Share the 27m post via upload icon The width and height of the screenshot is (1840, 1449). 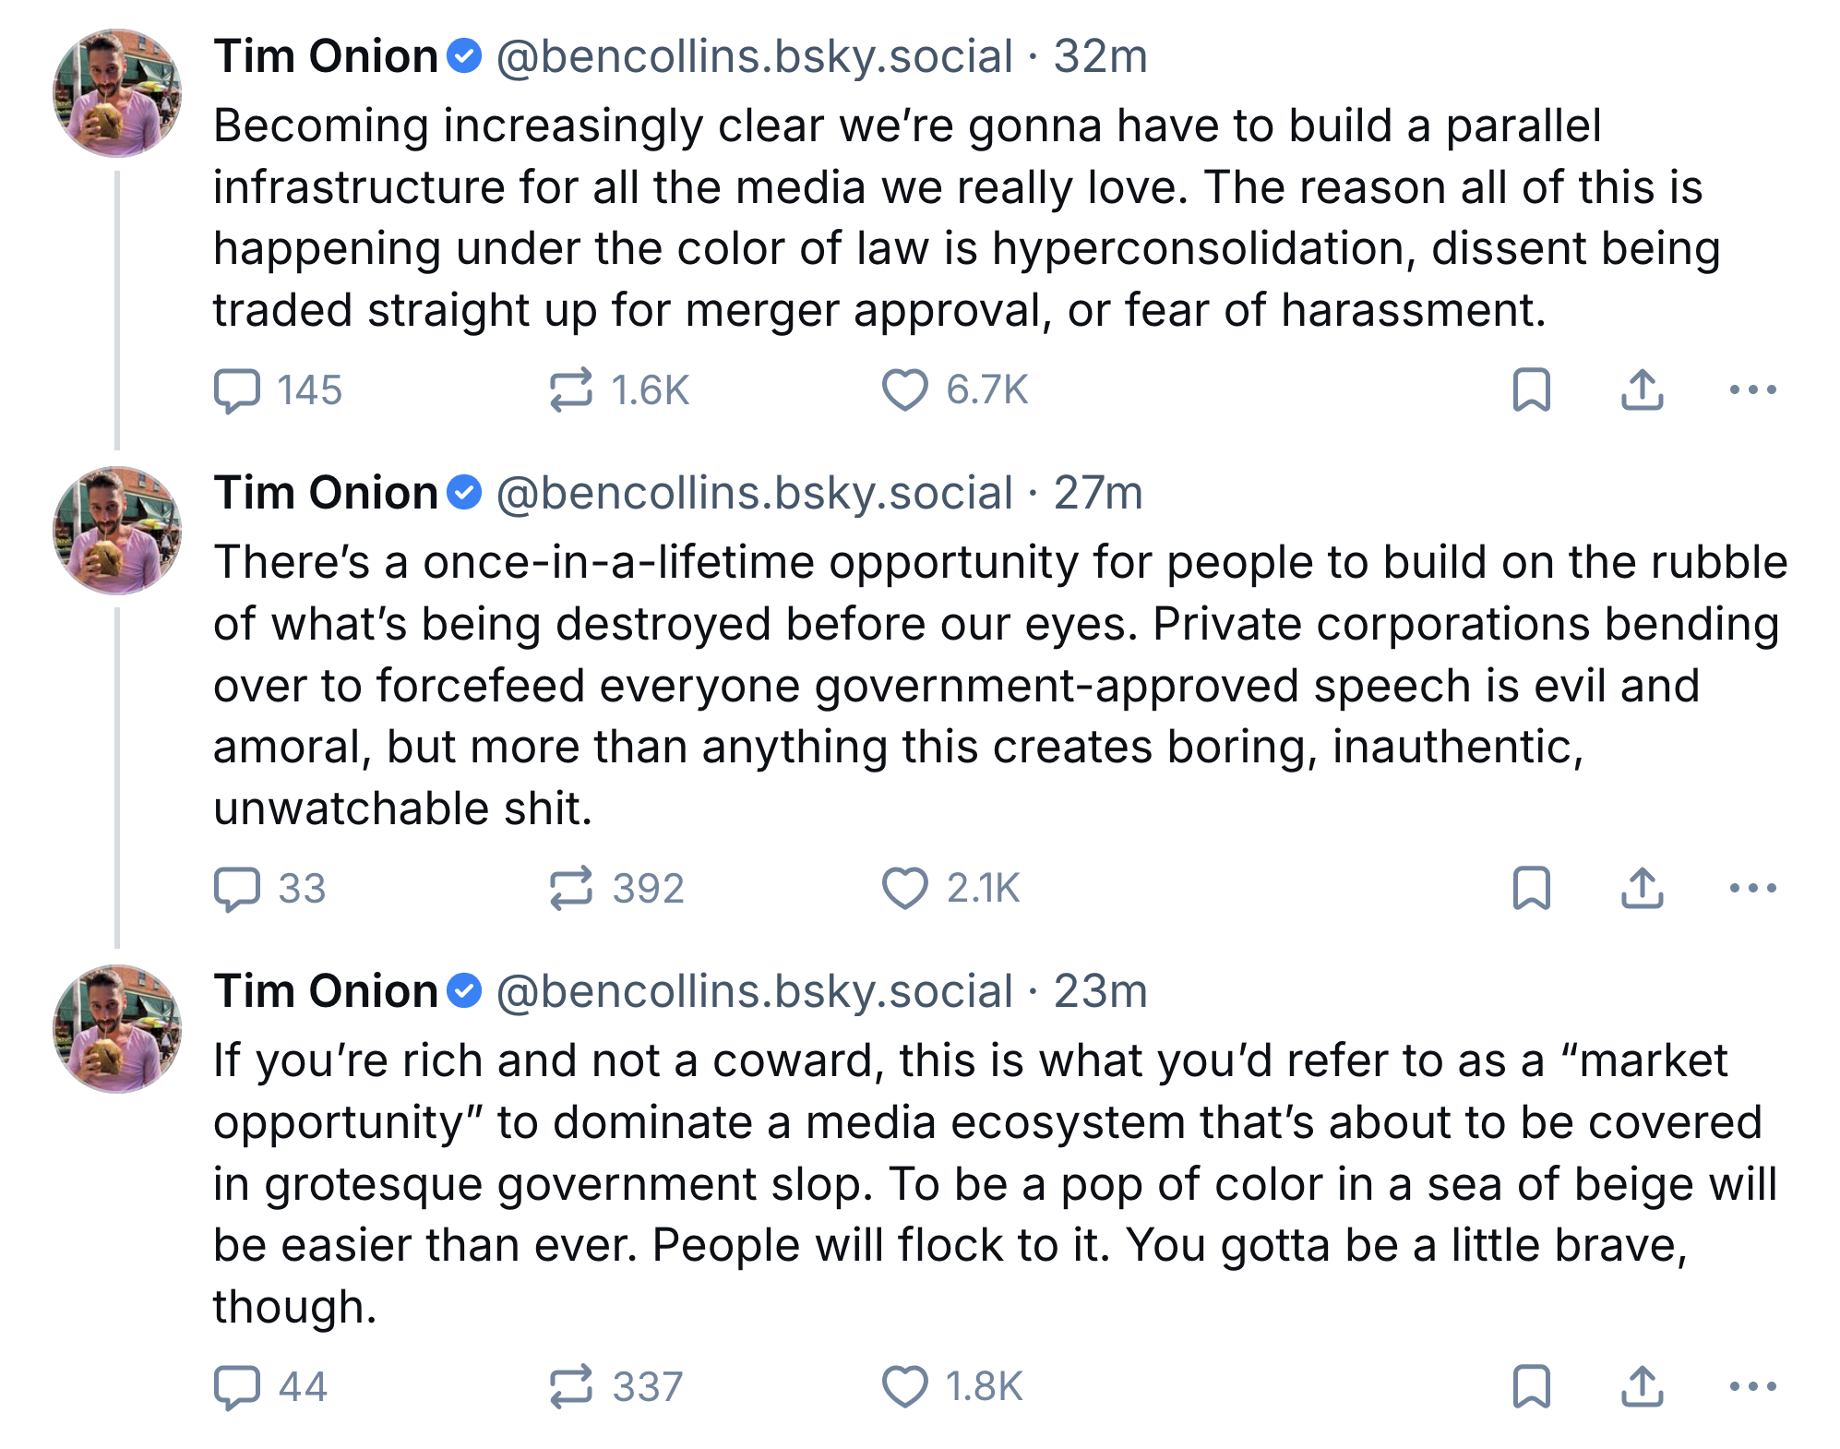[x=1642, y=888]
